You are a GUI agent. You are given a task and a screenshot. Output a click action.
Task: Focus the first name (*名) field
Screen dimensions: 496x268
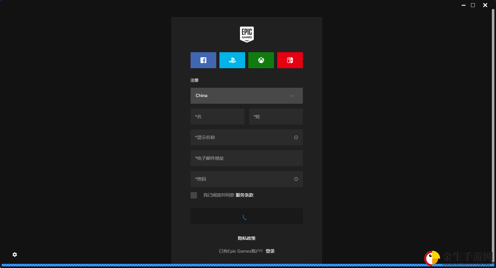pyautogui.click(x=218, y=117)
